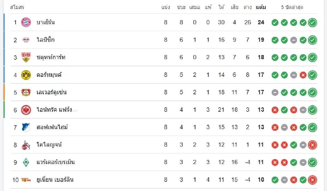327x191 pixels.
Task: Click Dortmund's red loss result icon
Action: coord(303,75)
